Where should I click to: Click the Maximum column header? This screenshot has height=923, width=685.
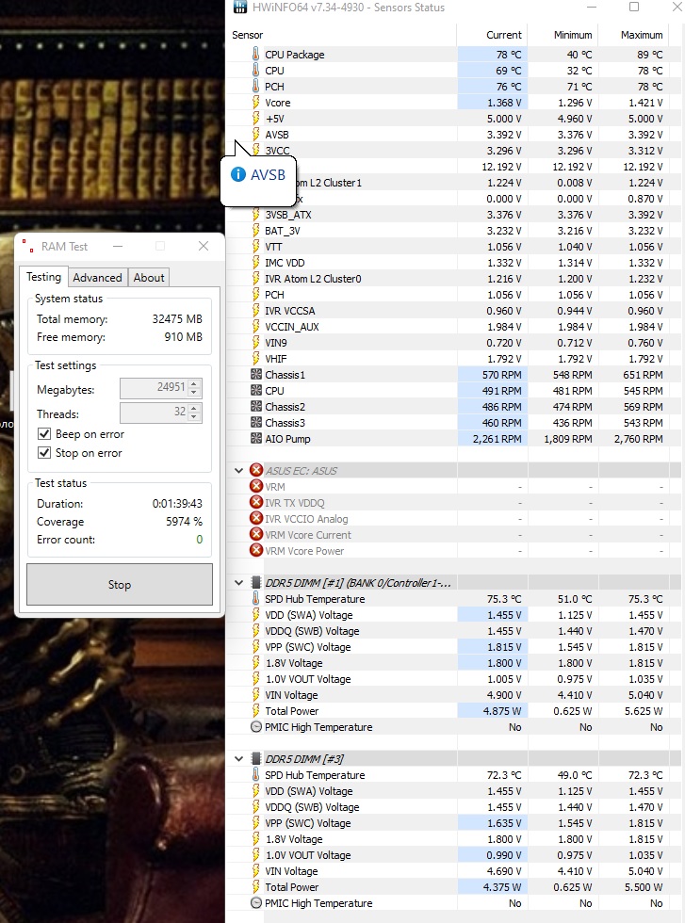tap(642, 35)
